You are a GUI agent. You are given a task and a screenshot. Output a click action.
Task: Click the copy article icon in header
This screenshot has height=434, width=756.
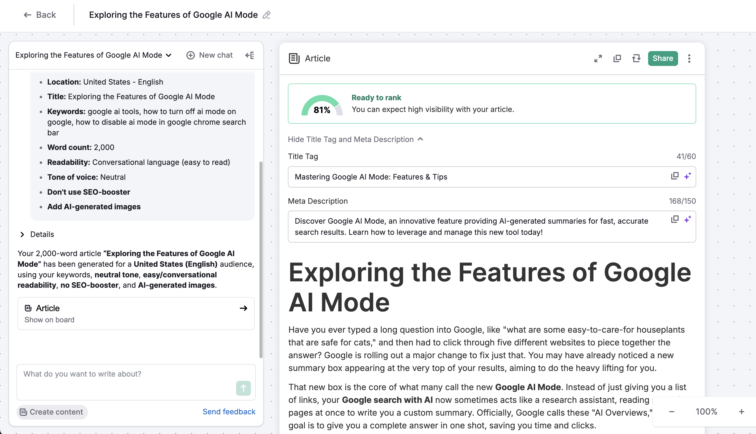point(617,59)
